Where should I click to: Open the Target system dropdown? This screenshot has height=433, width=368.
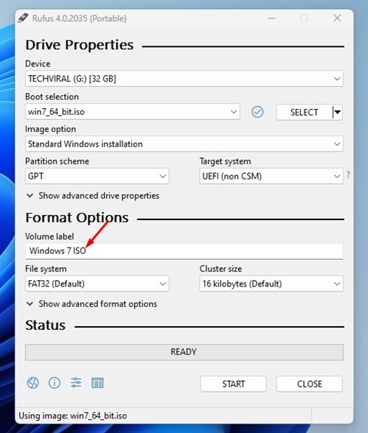pyautogui.click(x=271, y=176)
